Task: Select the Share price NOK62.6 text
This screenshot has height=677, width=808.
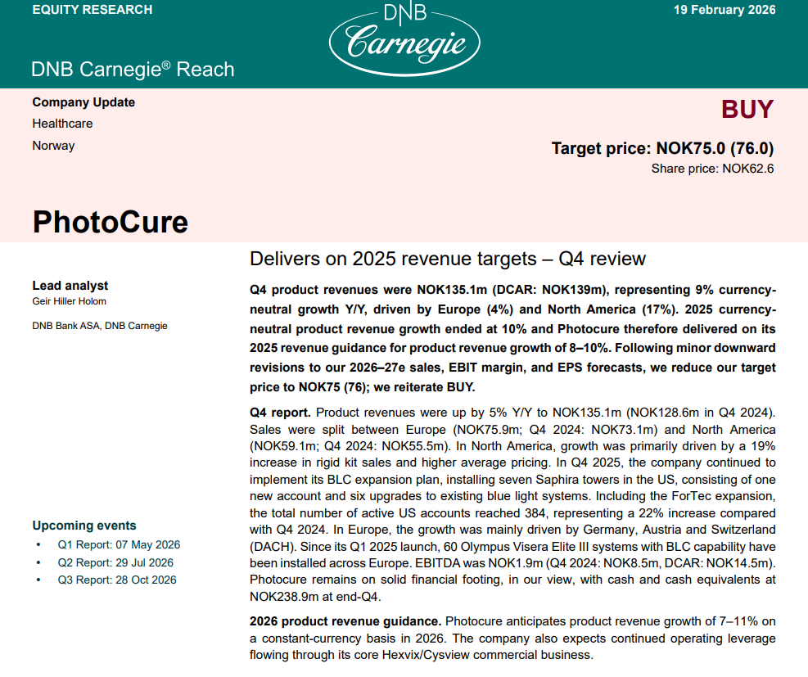Action: click(x=712, y=169)
